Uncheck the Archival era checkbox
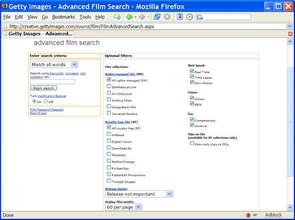The image size is (295, 220). 192,125
